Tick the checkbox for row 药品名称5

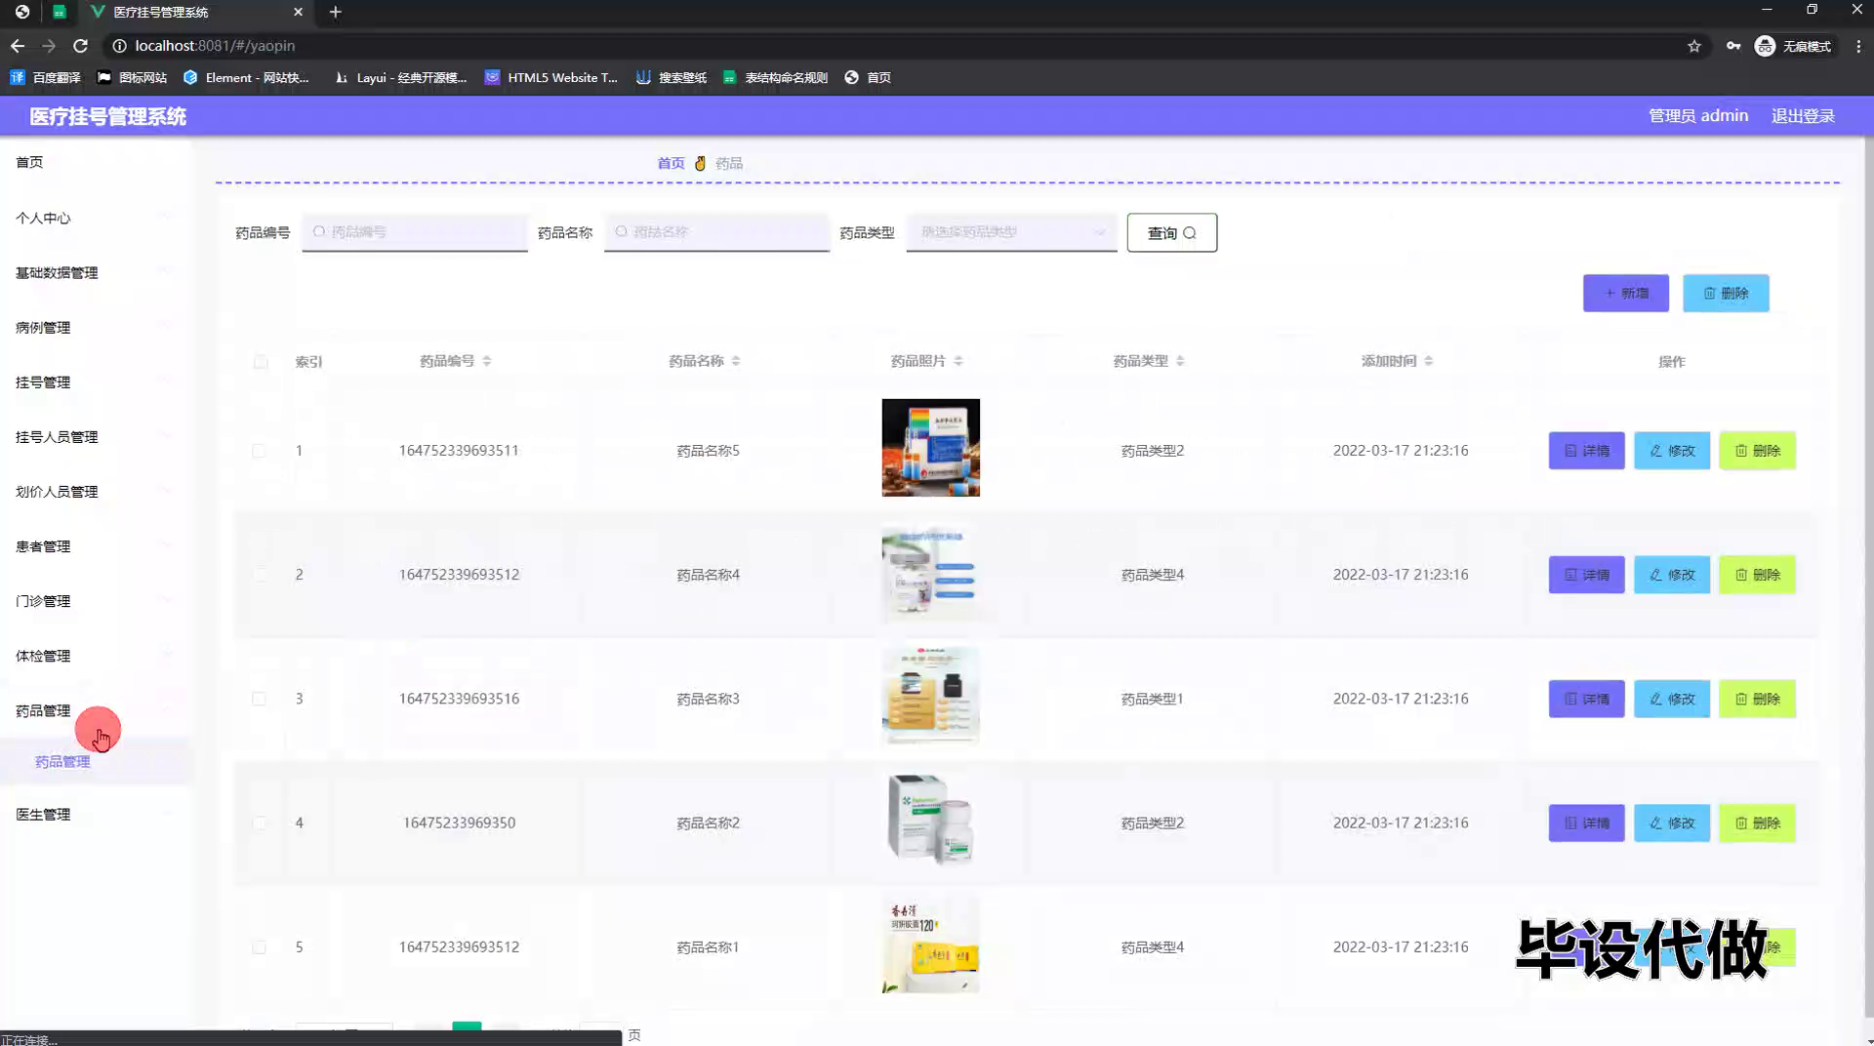[259, 451]
